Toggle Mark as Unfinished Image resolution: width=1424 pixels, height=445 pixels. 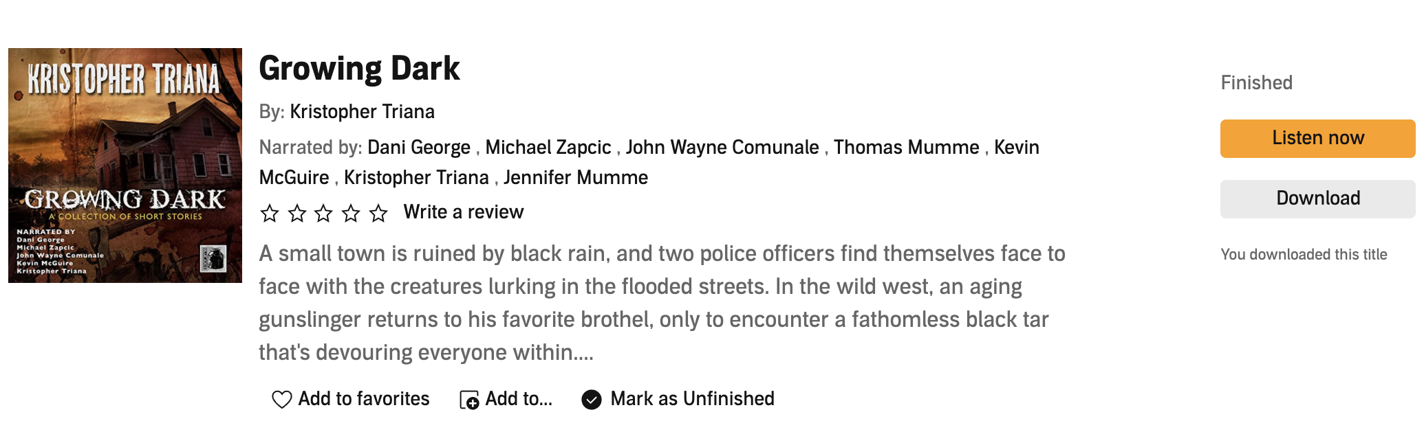(x=692, y=399)
